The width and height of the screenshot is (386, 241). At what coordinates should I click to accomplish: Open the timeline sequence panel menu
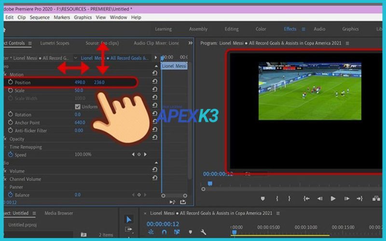pos(278,213)
